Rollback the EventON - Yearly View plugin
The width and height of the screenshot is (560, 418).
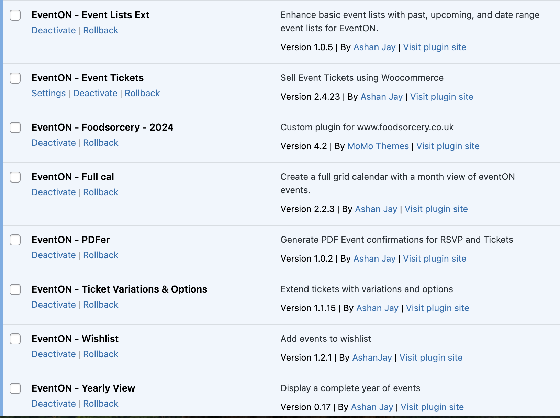coord(101,404)
